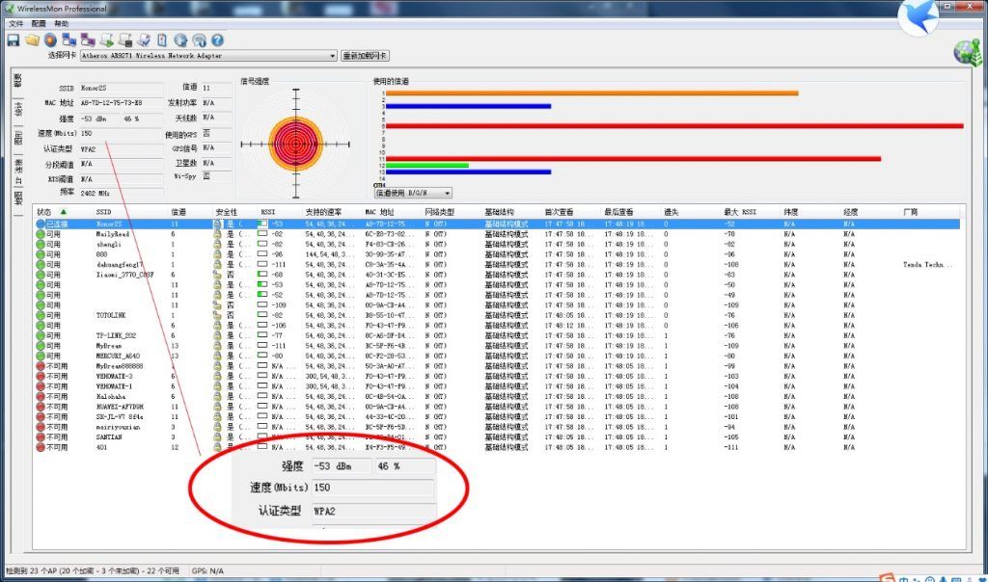Click the globe with info toolbar icon

(x=199, y=40)
